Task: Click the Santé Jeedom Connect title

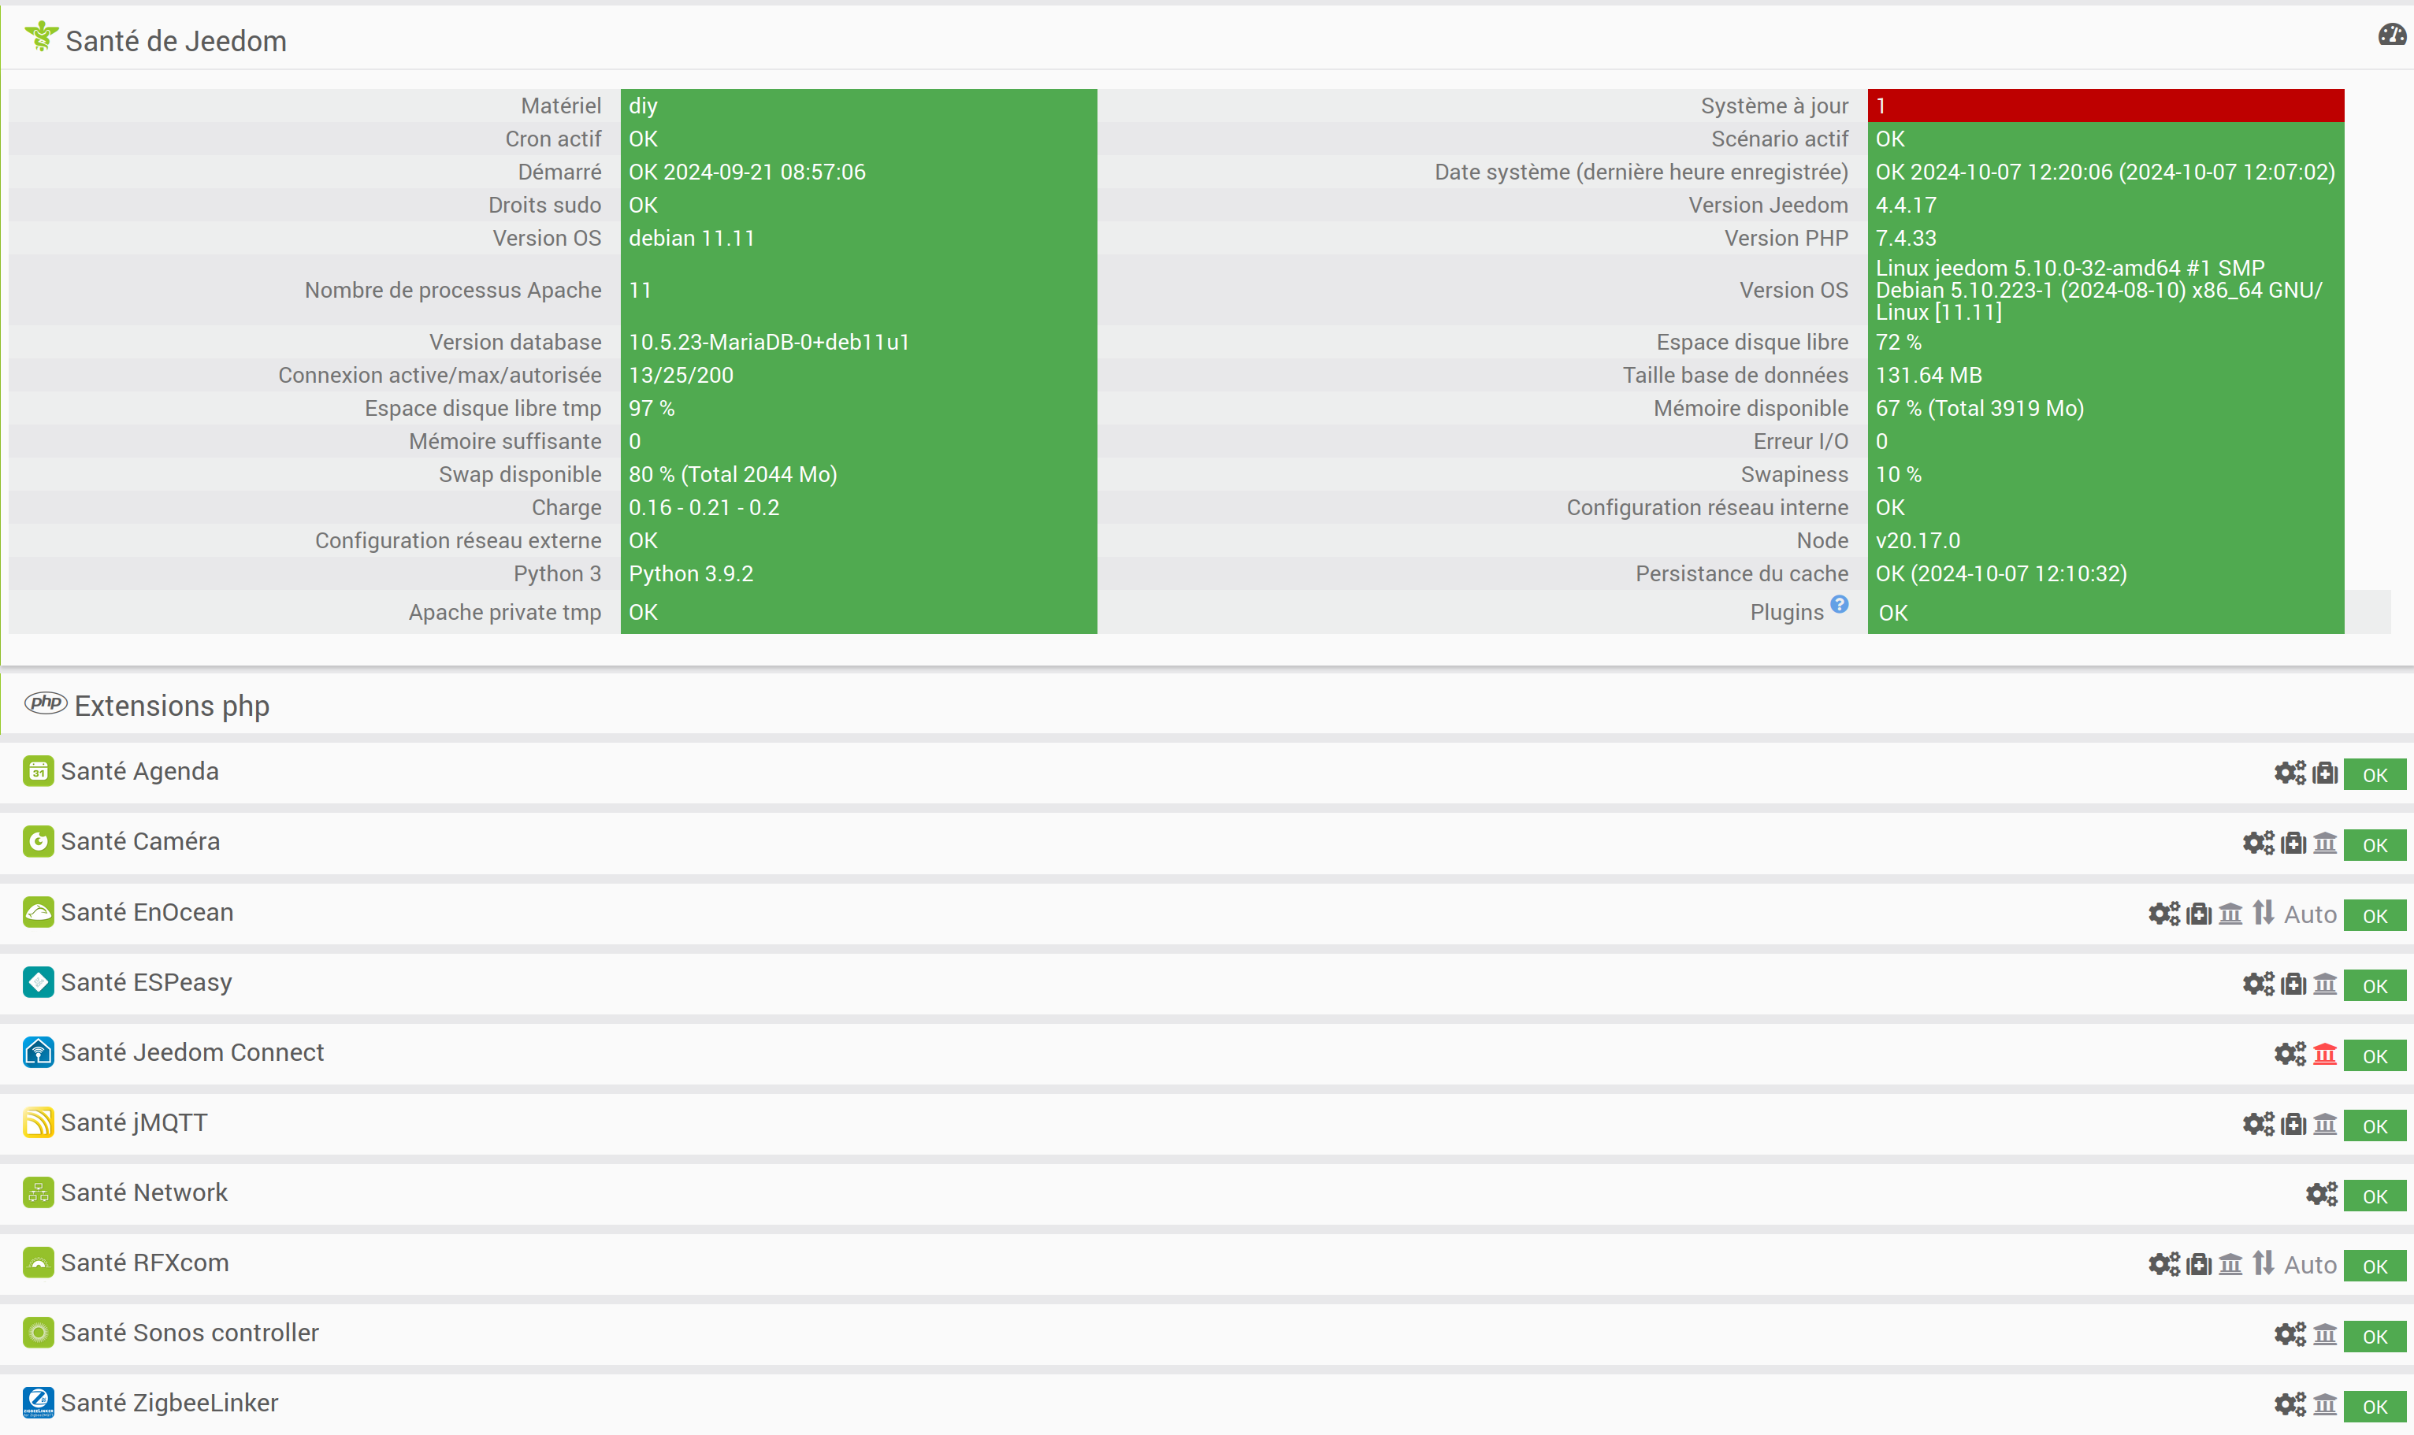Action: pyautogui.click(x=192, y=1052)
